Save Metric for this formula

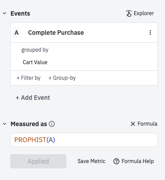pos(91,161)
